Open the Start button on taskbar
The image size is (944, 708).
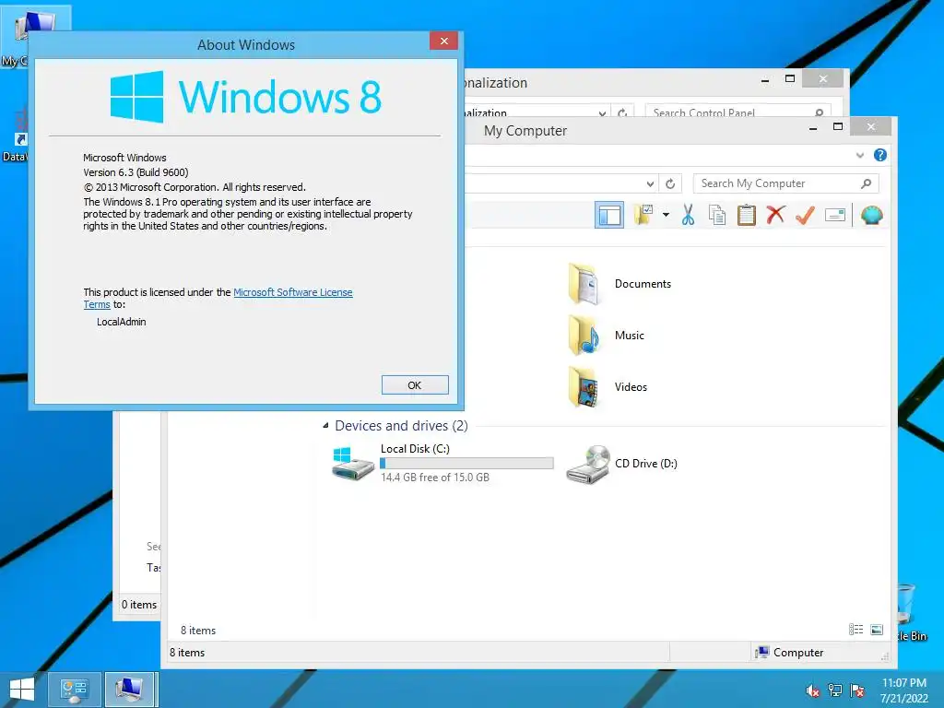22,690
